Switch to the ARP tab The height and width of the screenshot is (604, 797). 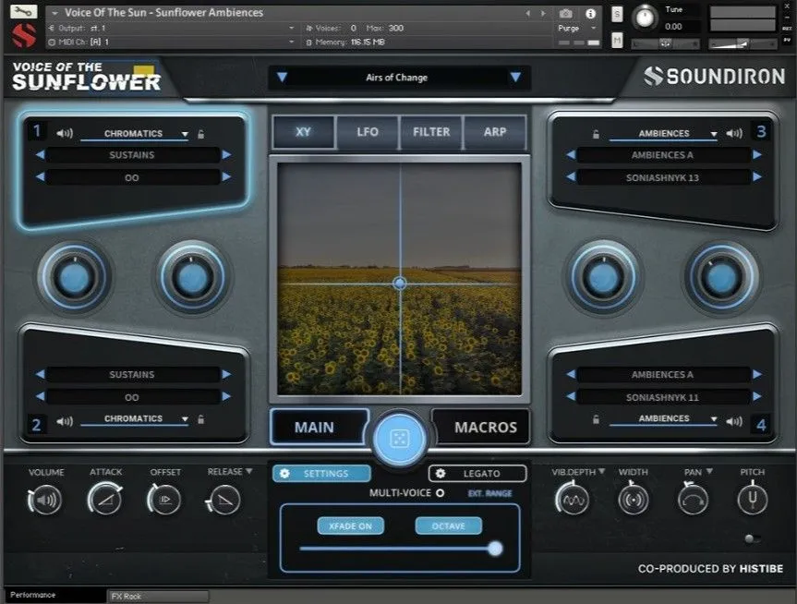(495, 132)
